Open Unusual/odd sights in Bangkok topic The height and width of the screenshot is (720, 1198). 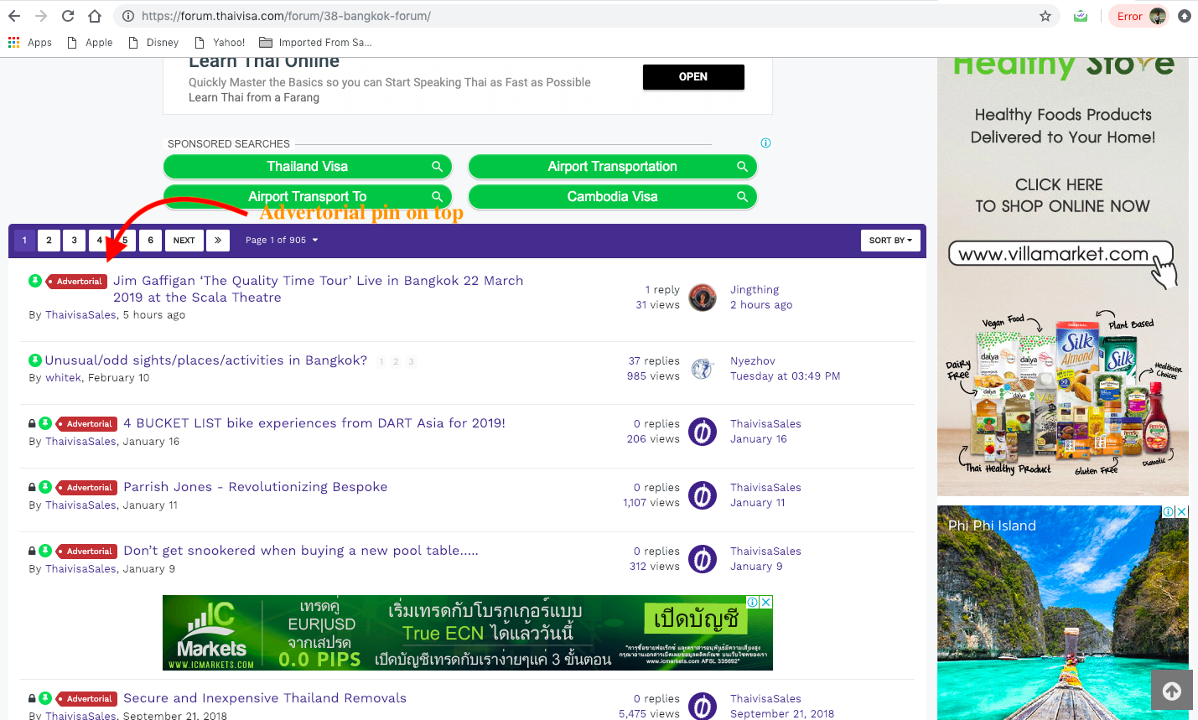pos(206,360)
